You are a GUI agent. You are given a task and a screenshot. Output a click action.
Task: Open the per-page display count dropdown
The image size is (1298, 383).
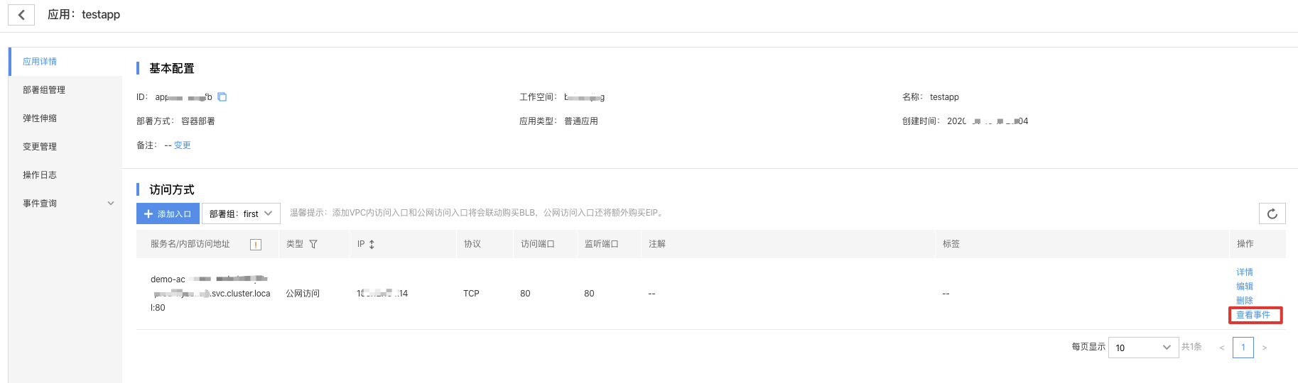click(x=1142, y=348)
